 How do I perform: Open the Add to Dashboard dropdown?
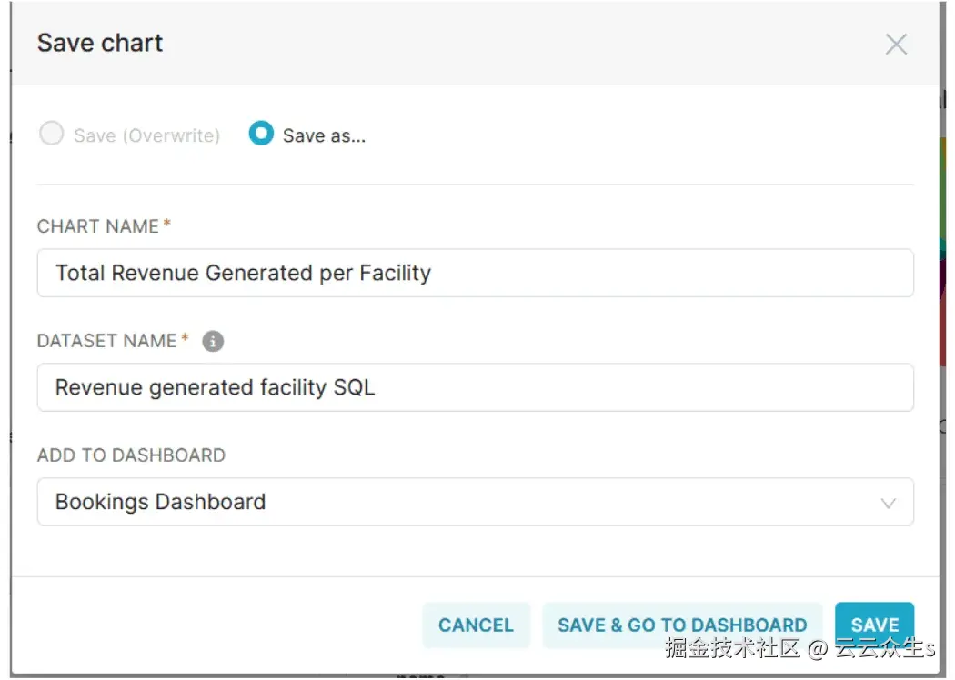click(475, 502)
